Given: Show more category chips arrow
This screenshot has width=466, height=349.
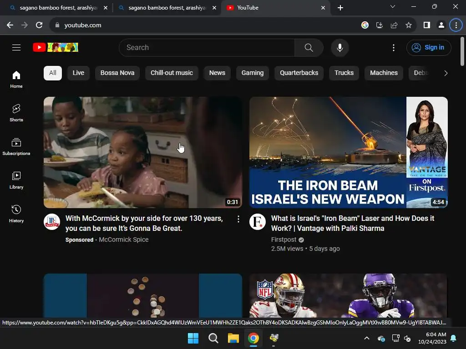Looking at the screenshot, I should (x=446, y=73).
